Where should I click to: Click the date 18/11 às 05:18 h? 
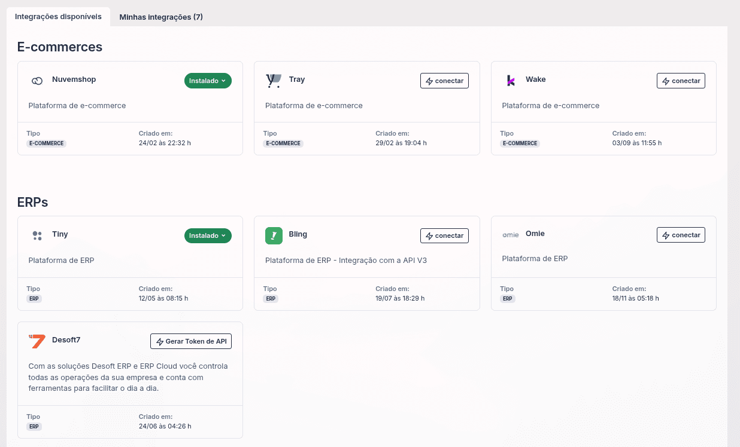[637, 298]
